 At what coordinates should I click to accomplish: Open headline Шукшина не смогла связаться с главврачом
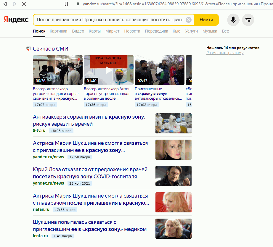(x=91, y=199)
